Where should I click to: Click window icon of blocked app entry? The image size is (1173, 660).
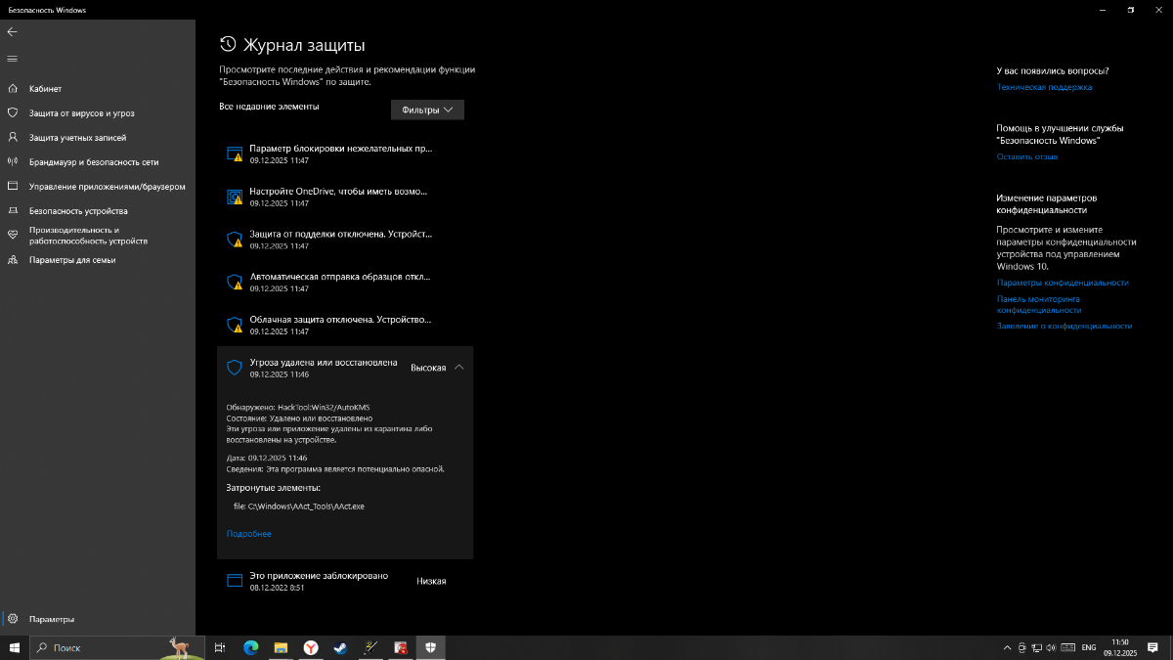point(235,581)
